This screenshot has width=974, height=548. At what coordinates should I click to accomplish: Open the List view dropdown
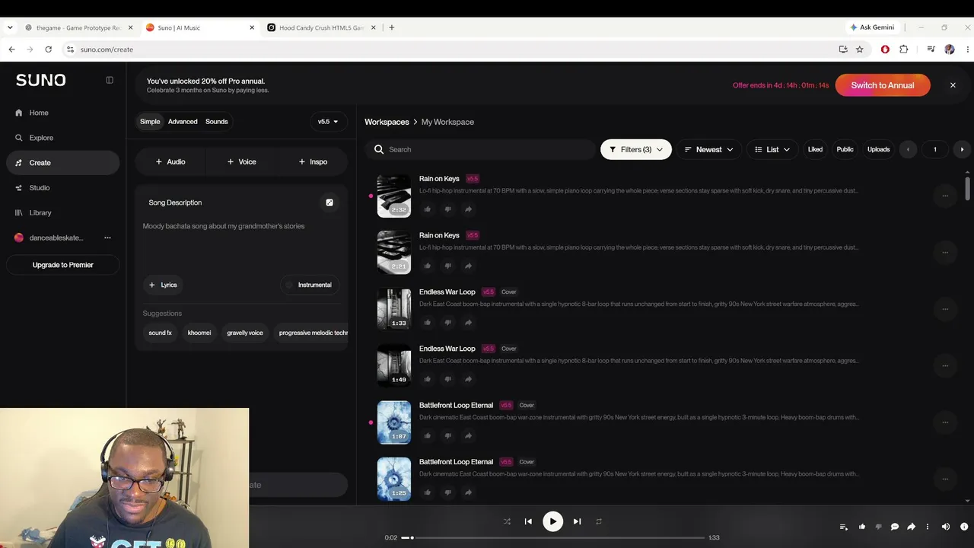[772, 149]
